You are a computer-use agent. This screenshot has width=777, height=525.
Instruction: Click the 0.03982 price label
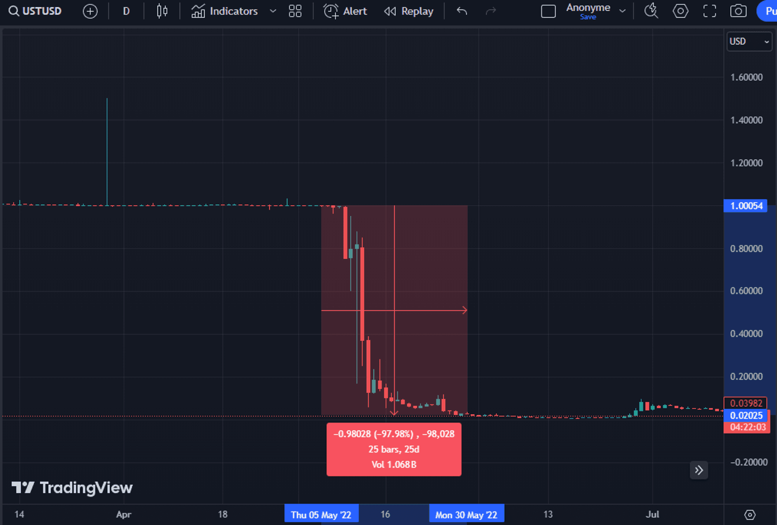746,403
